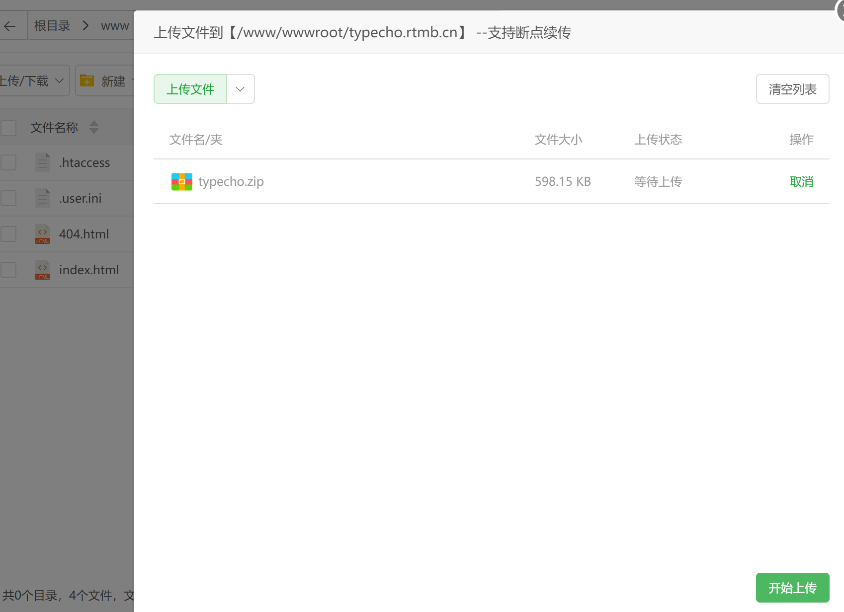Click the back arrow in file manager
This screenshot has width=844, height=612.
[x=10, y=26]
